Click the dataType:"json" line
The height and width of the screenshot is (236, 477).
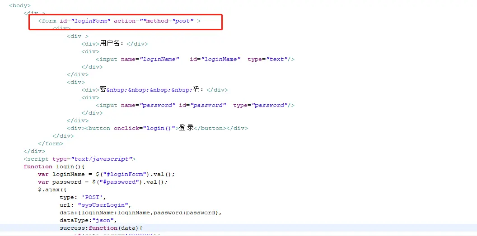(88, 220)
